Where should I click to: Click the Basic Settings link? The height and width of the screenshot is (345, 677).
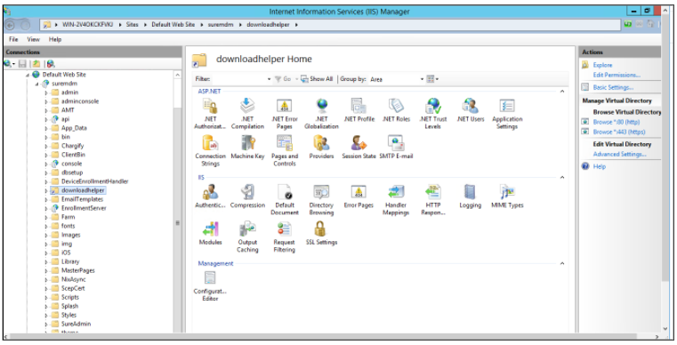click(613, 87)
